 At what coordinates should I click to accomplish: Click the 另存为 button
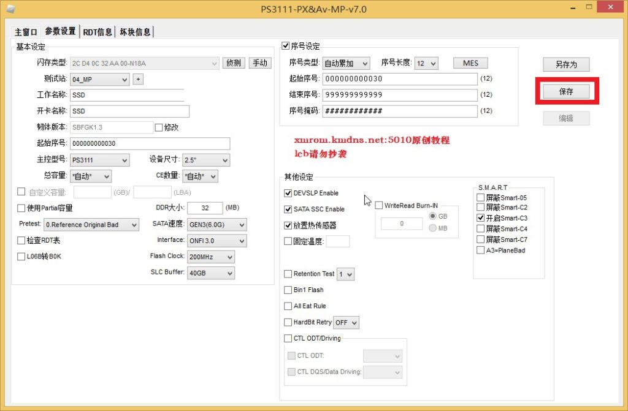tap(565, 64)
